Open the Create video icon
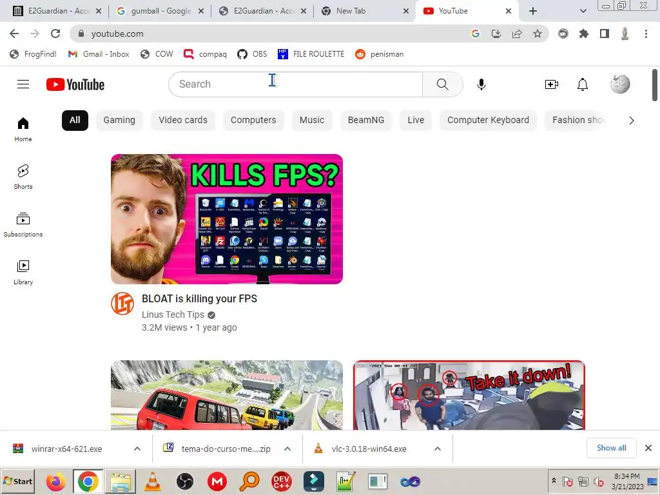The width and height of the screenshot is (660, 495). pyautogui.click(x=552, y=84)
